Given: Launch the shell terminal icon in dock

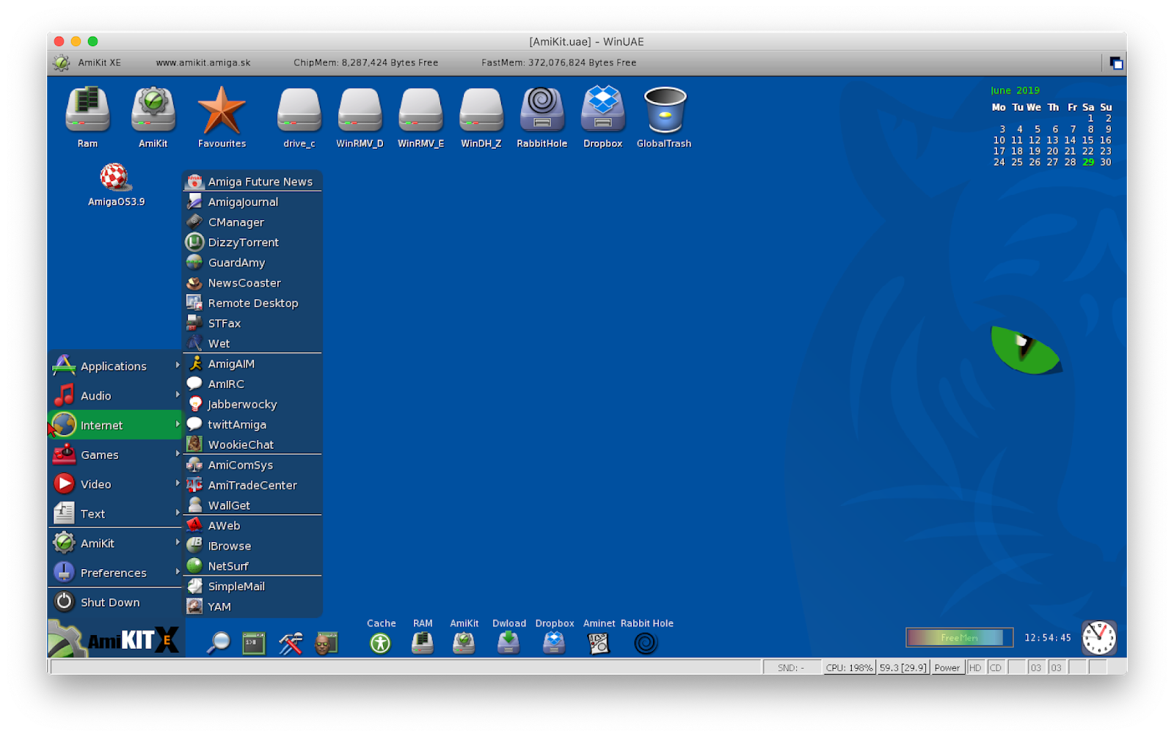Looking at the screenshot, I should 254,642.
